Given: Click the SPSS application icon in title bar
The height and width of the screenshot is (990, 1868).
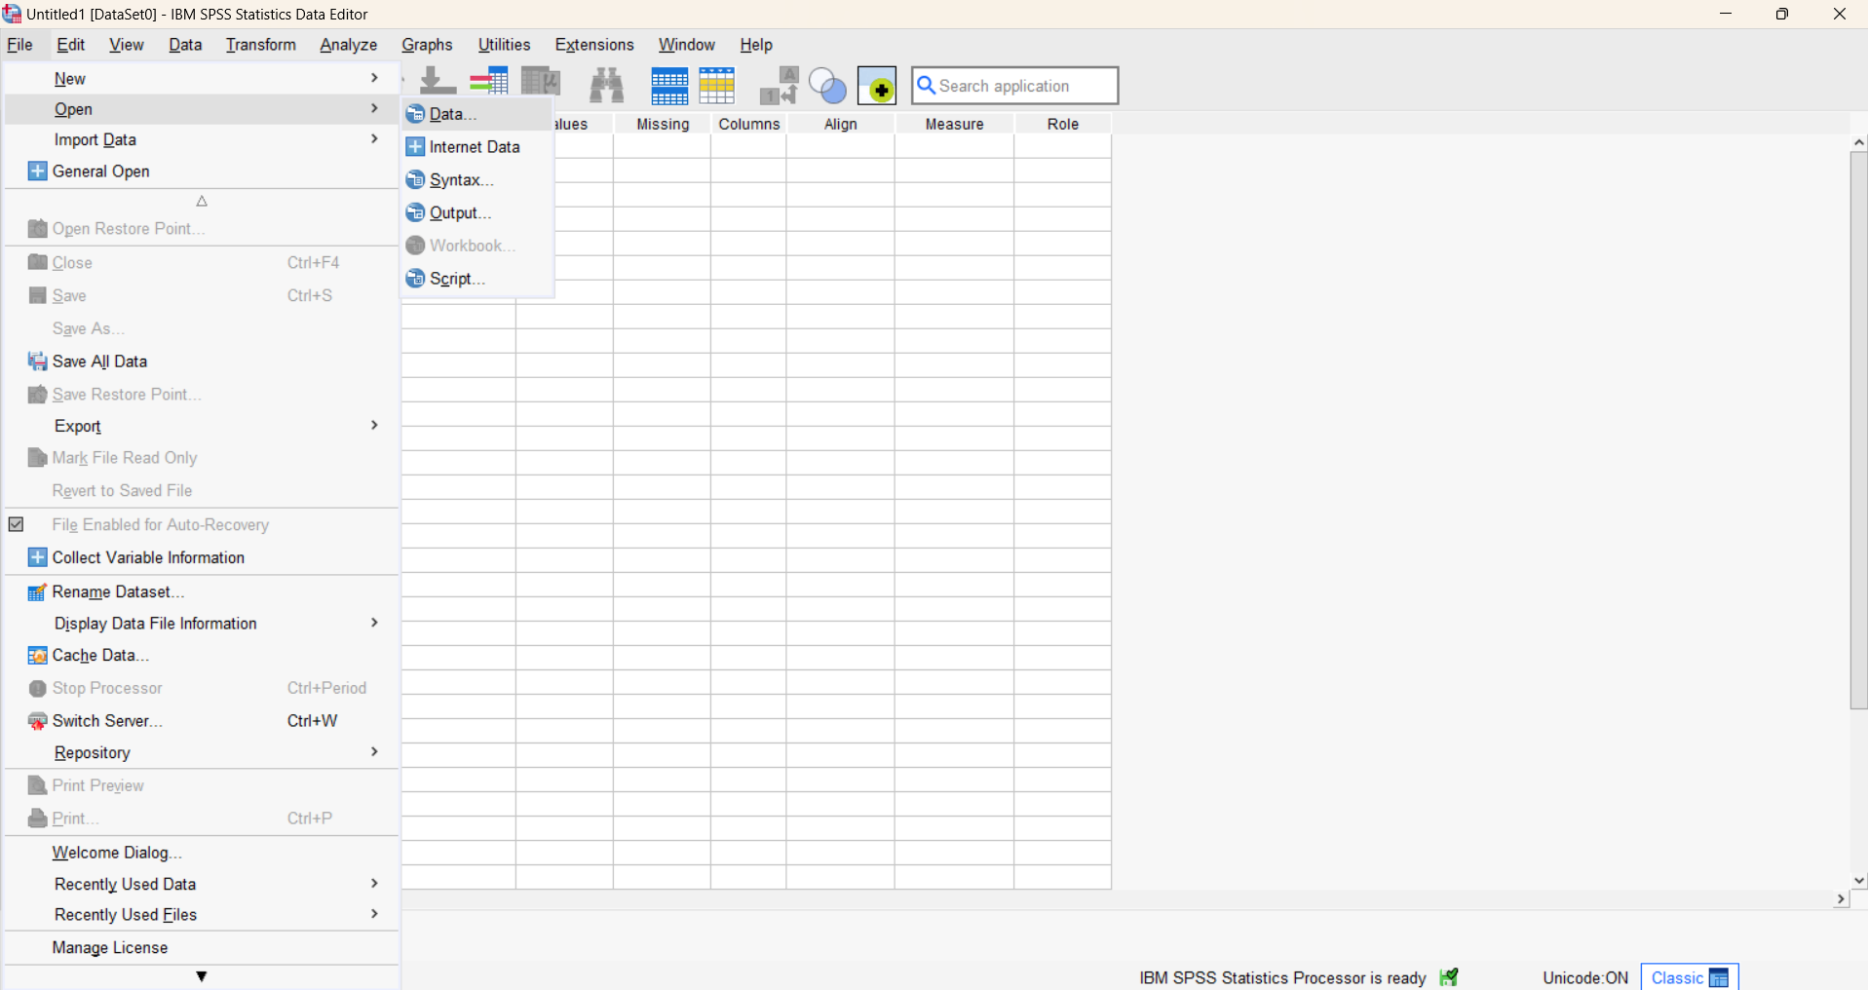Looking at the screenshot, I should point(12,14).
